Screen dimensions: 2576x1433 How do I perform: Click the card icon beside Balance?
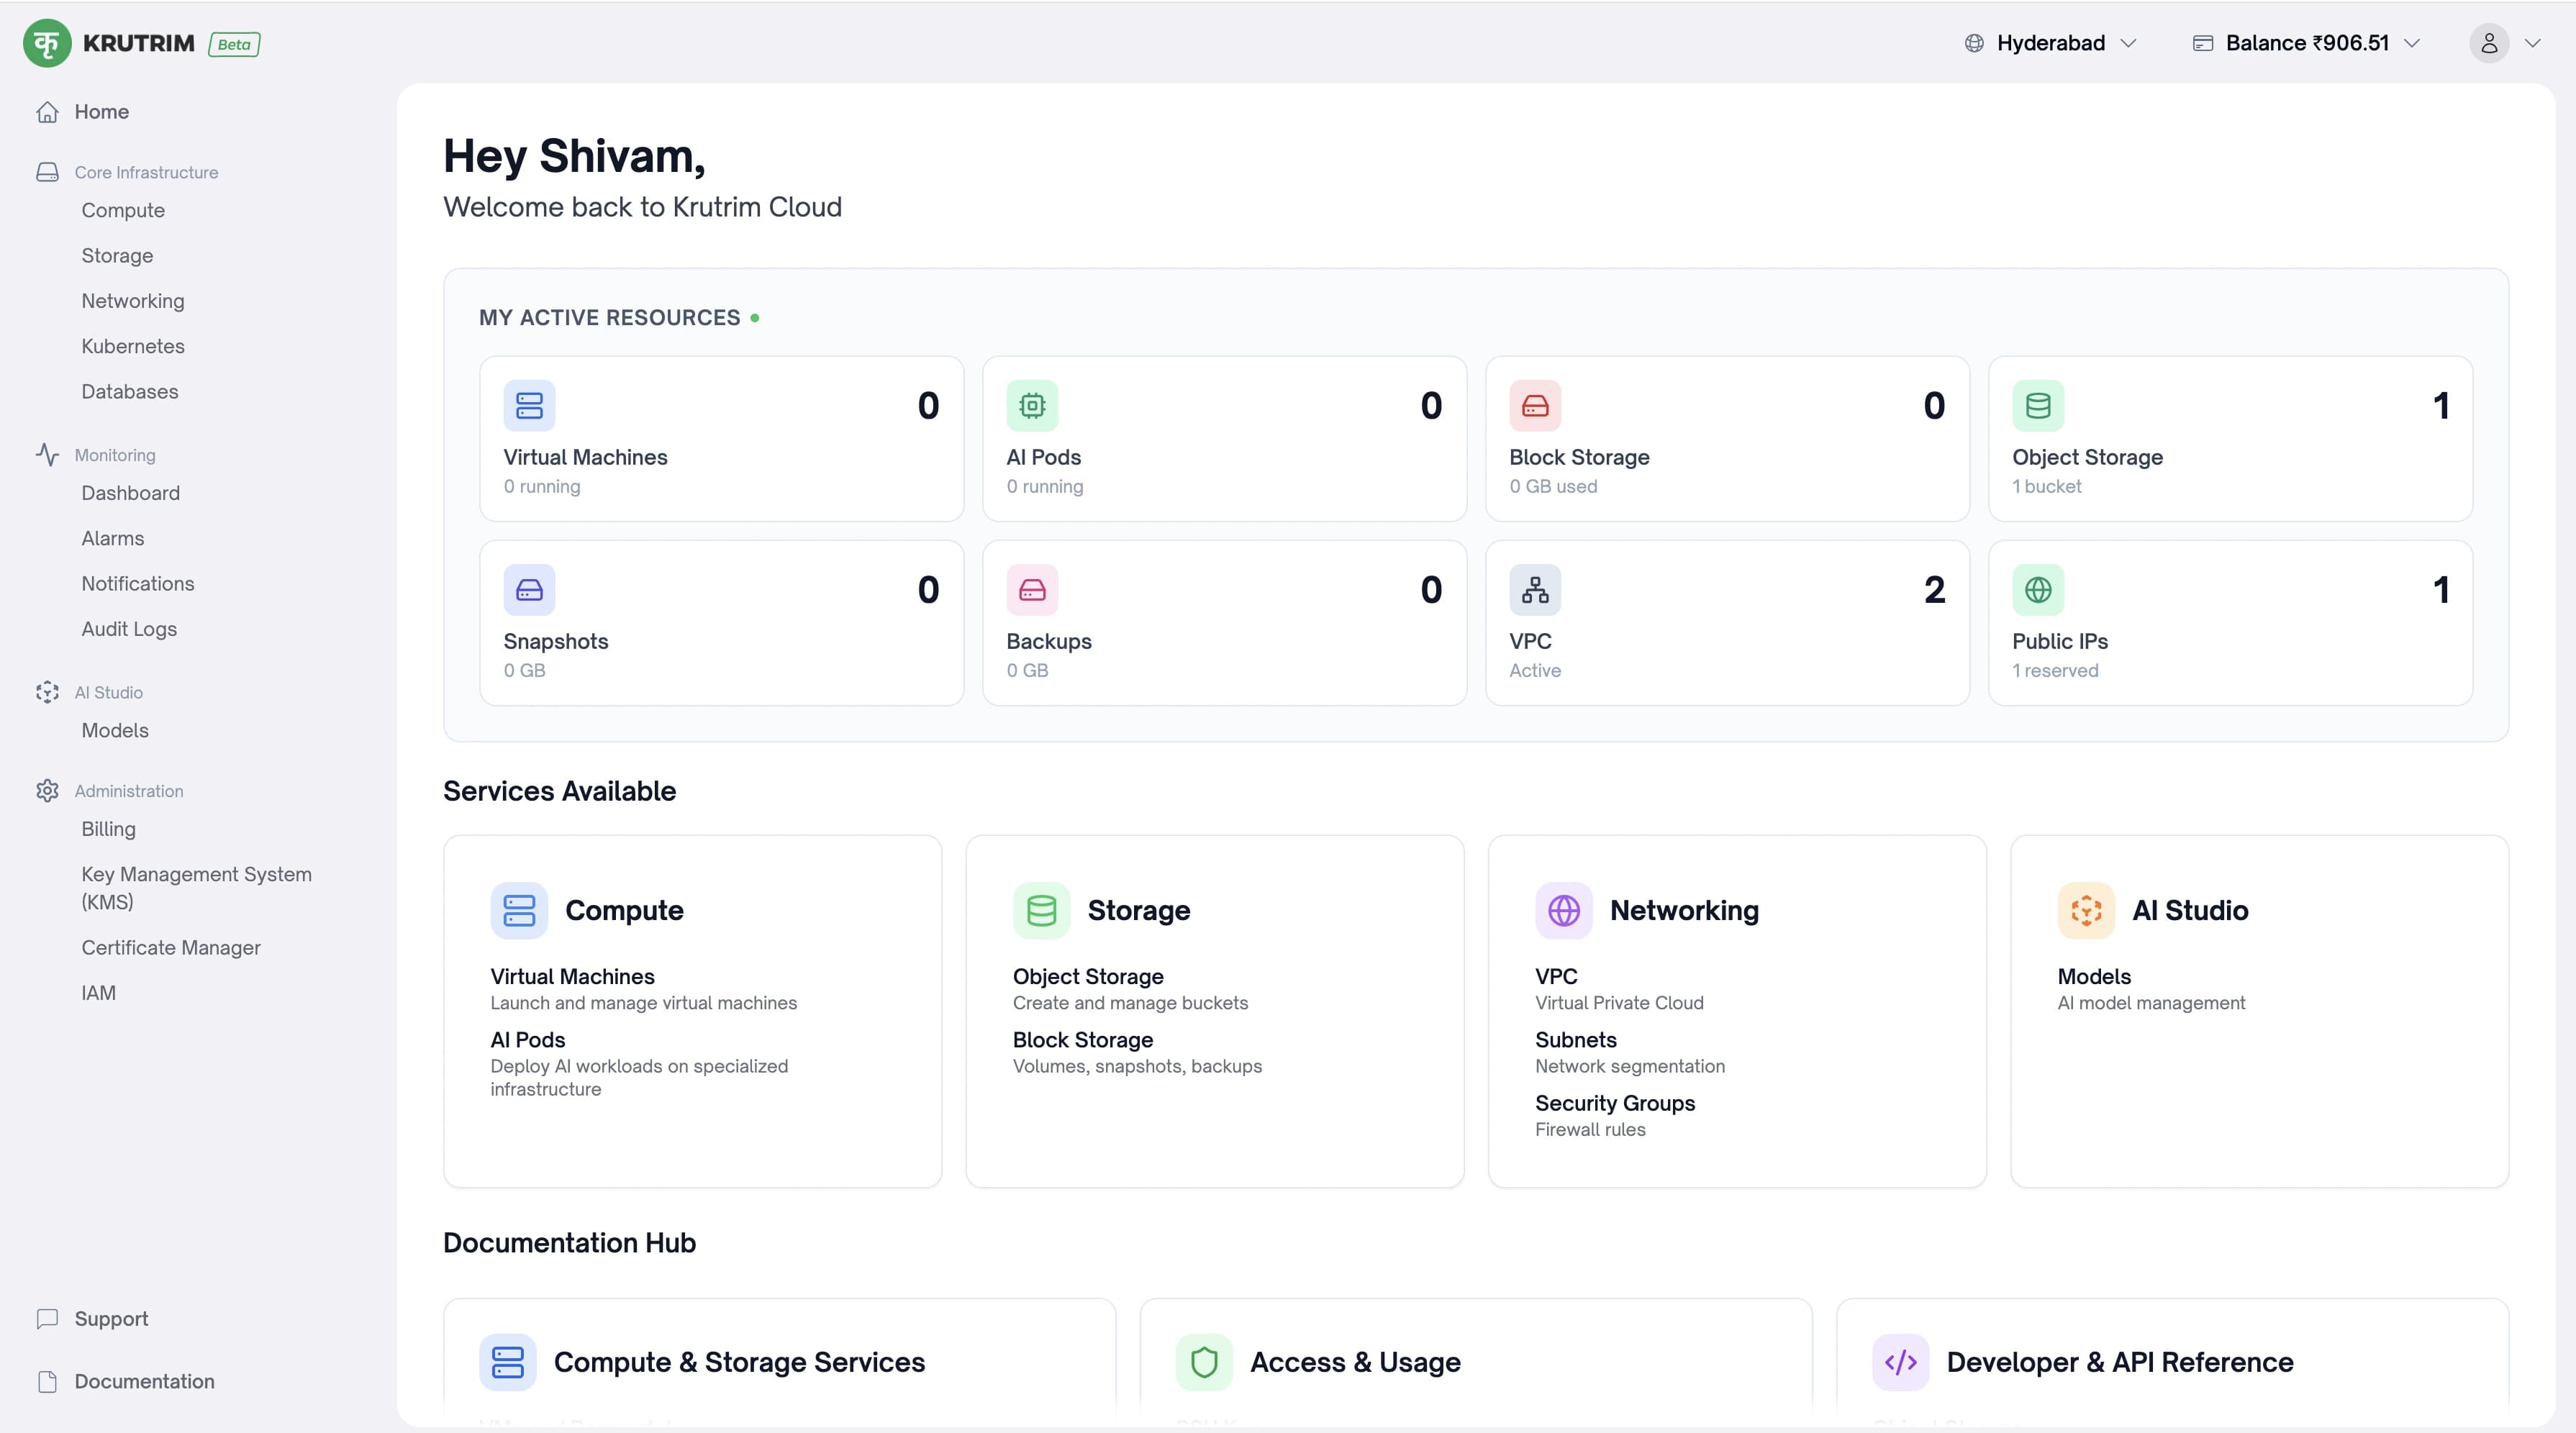2203,43
